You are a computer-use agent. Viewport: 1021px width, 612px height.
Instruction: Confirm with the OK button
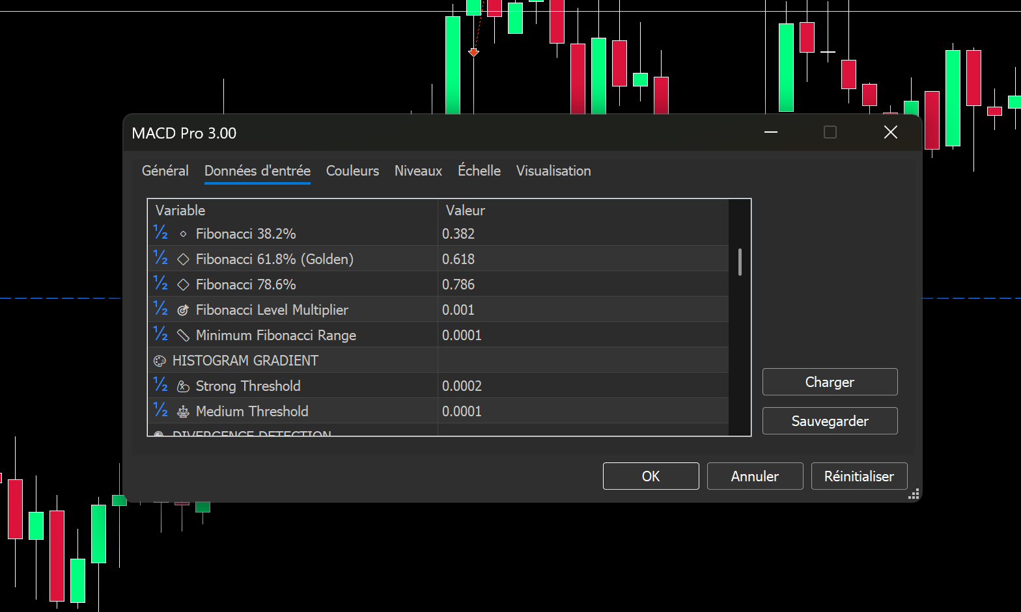pyautogui.click(x=650, y=476)
